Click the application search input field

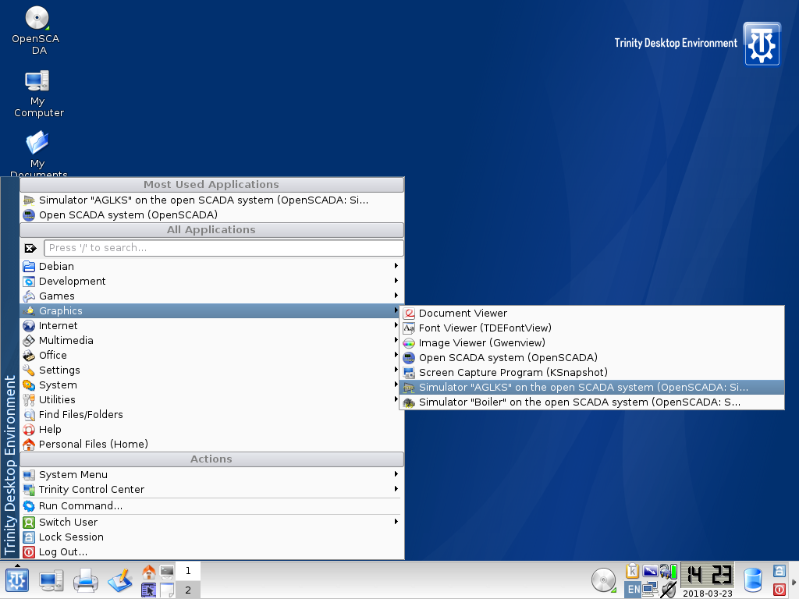(223, 248)
